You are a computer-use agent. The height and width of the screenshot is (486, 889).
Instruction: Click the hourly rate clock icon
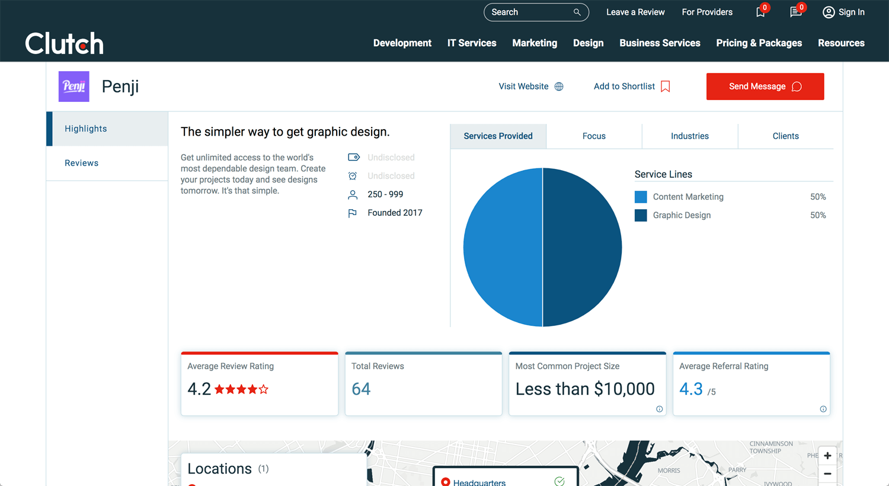(353, 176)
